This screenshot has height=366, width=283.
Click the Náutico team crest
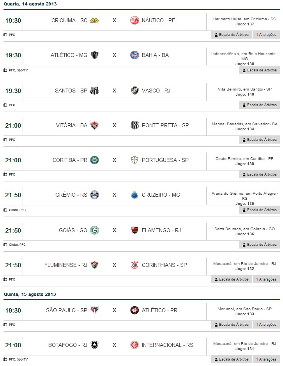point(134,20)
